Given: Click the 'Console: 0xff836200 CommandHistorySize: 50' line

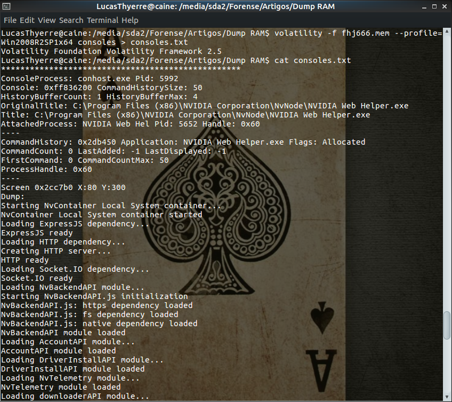Looking at the screenshot, I should tap(102, 88).
